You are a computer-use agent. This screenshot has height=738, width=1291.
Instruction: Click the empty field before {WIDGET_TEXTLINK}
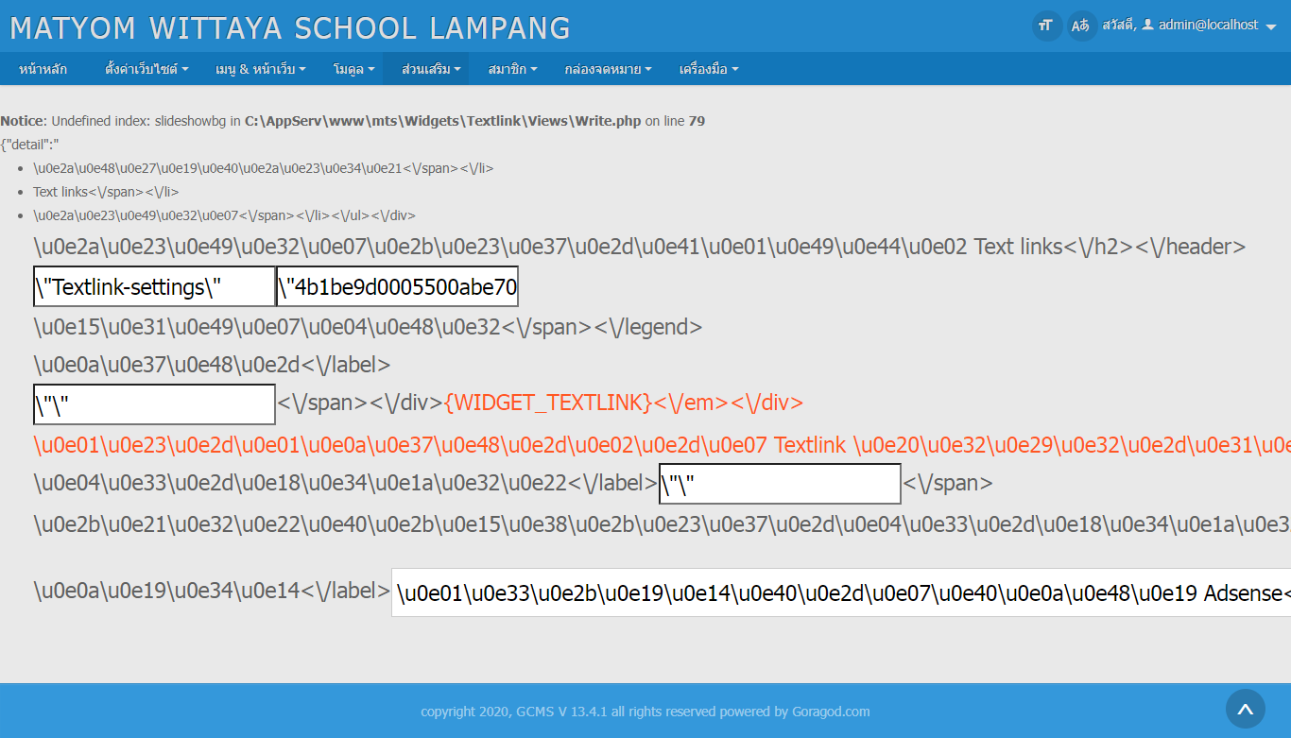(155, 404)
